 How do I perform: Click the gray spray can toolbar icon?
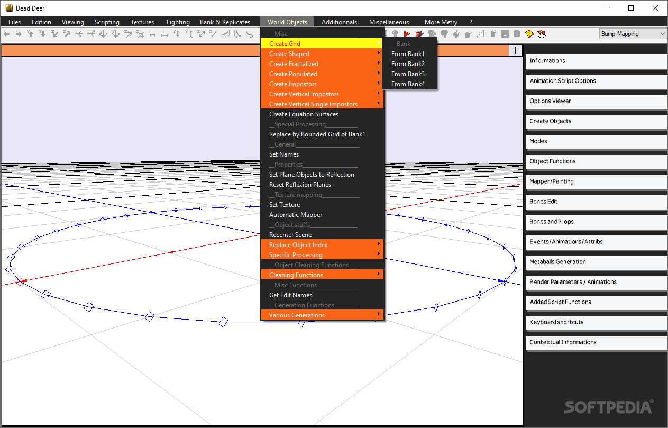(494, 33)
